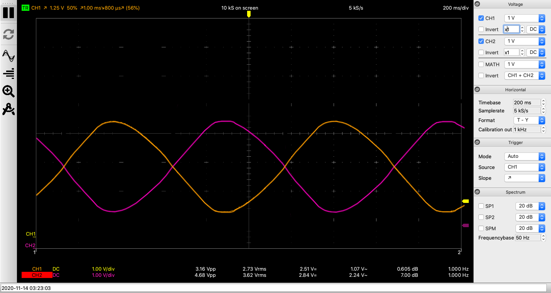Open CH2 voltage range dropdown
This screenshot has height=293, width=551.
[525, 41]
